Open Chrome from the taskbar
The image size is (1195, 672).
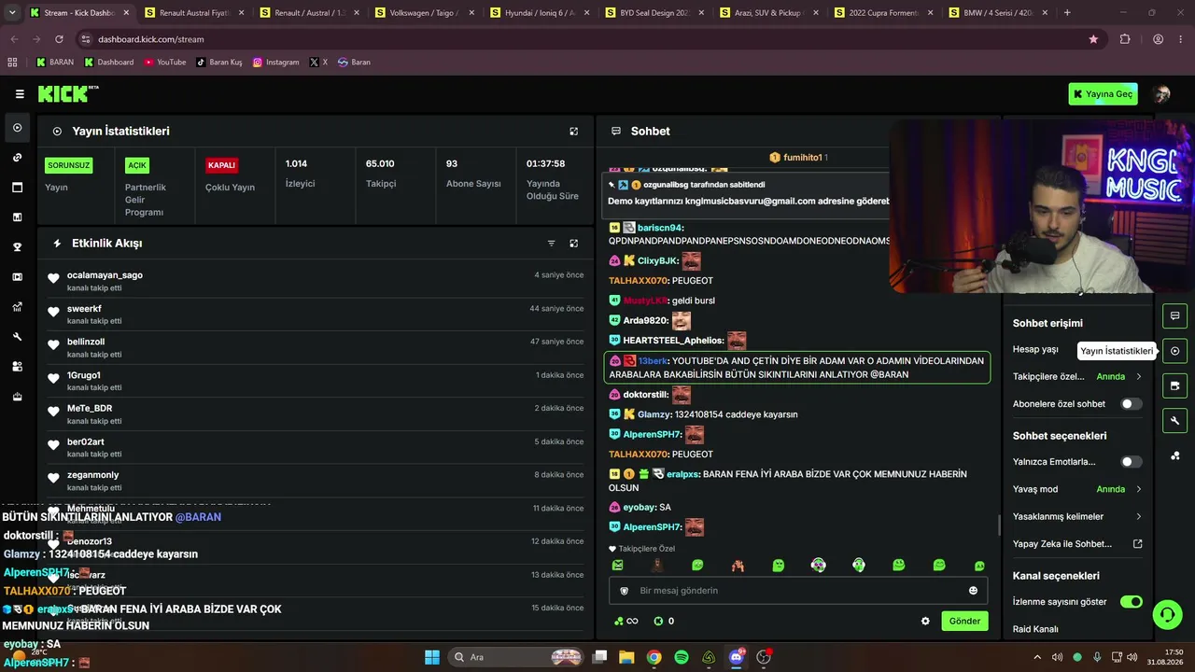654,657
